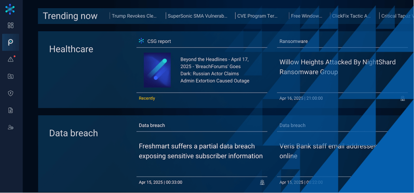Open the document report icon in sidebar
Screen dimensions: 414x193
coord(11,110)
